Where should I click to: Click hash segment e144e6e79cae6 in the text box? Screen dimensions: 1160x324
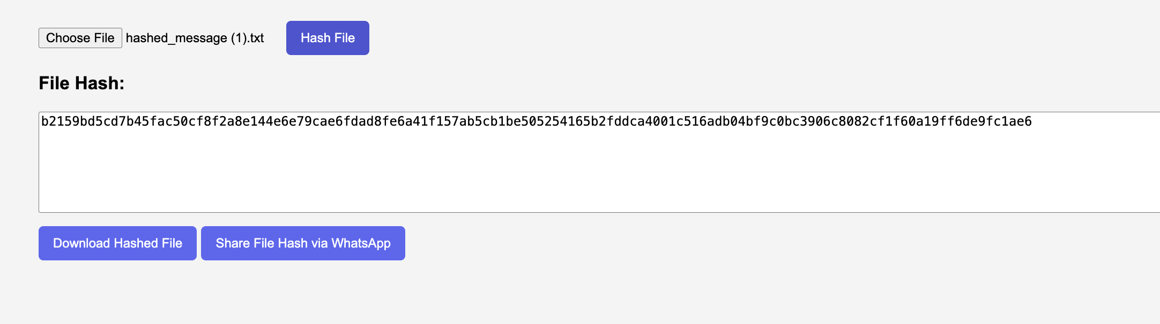pyautogui.click(x=293, y=121)
